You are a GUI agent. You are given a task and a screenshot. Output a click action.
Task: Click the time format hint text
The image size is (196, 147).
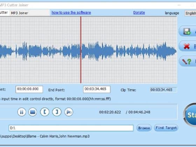[x=55, y=99]
